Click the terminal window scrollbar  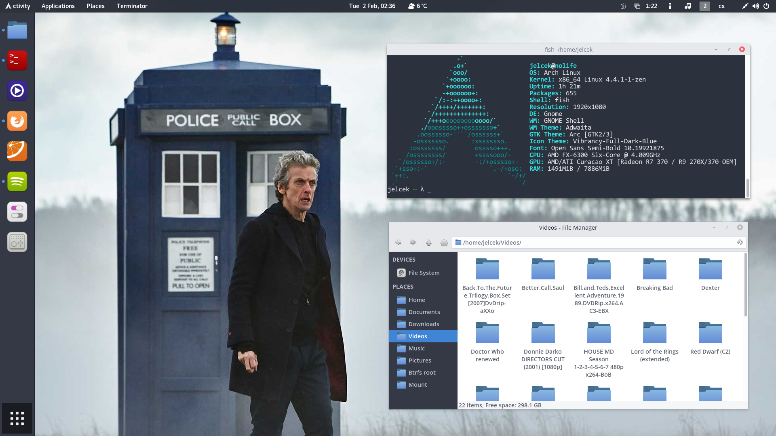pos(747,188)
